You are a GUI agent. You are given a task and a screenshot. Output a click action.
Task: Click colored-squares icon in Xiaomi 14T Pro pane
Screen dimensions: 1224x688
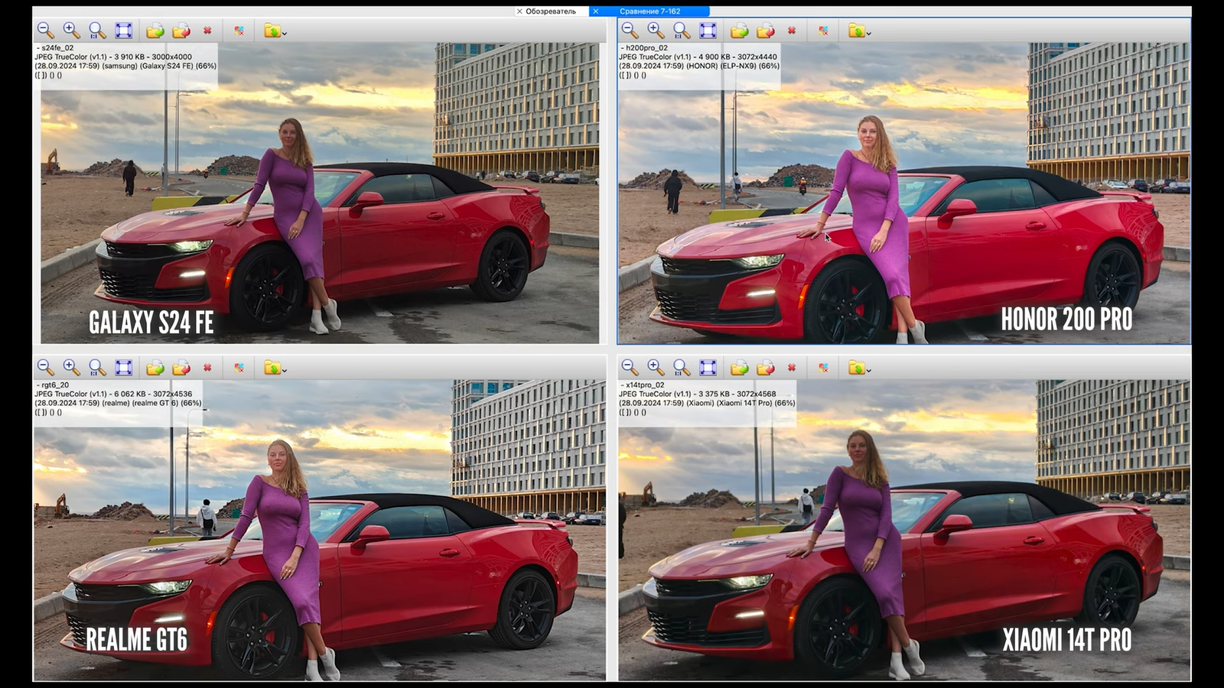pos(823,368)
